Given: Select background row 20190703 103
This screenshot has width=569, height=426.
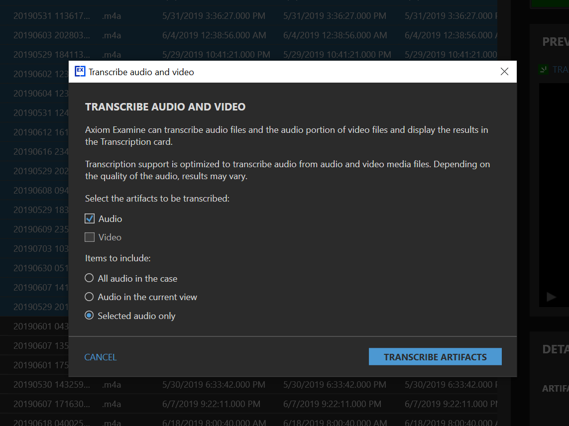Looking at the screenshot, I should tap(34, 248).
